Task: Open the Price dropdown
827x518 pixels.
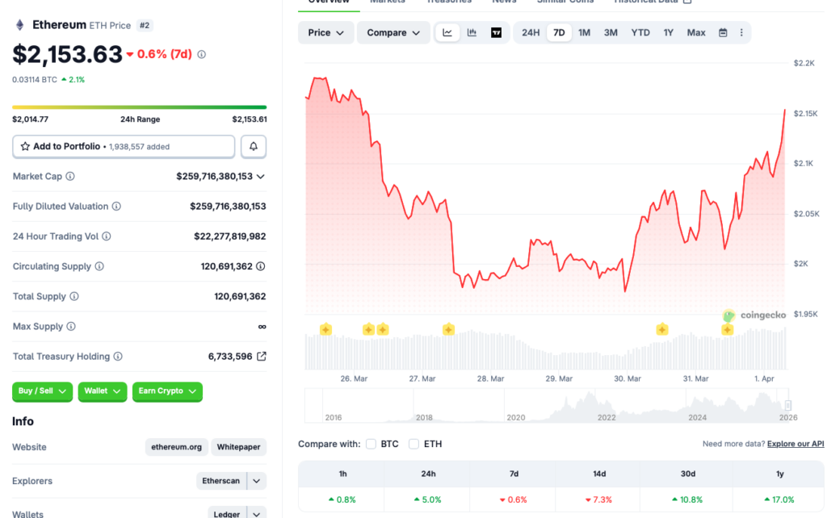Action: click(325, 32)
